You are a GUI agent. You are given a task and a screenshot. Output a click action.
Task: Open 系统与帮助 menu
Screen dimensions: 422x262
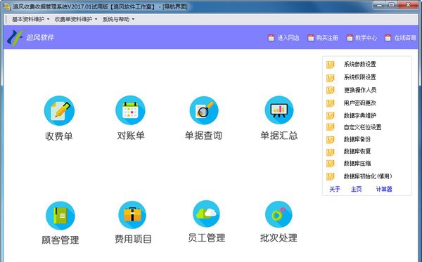click(118, 19)
